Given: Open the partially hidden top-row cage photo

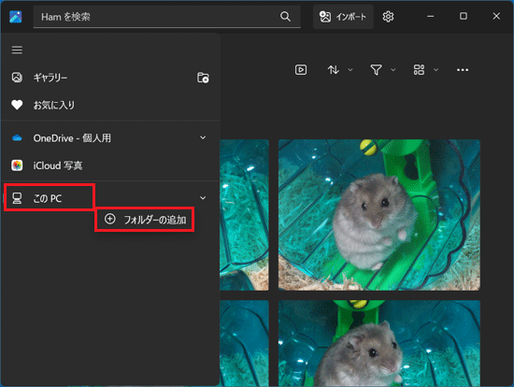Looking at the screenshot, I should (244, 215).
